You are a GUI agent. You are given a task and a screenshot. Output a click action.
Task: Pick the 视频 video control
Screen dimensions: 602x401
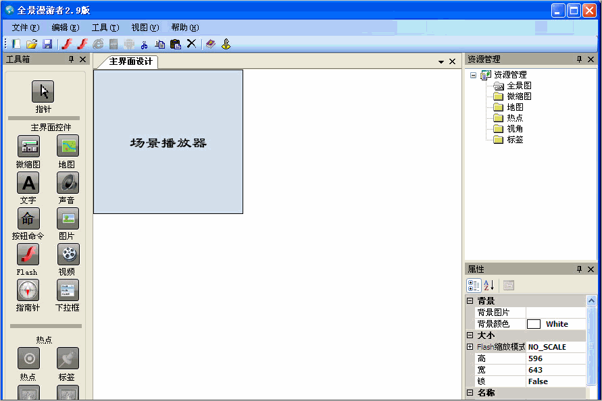coord(68,255)
